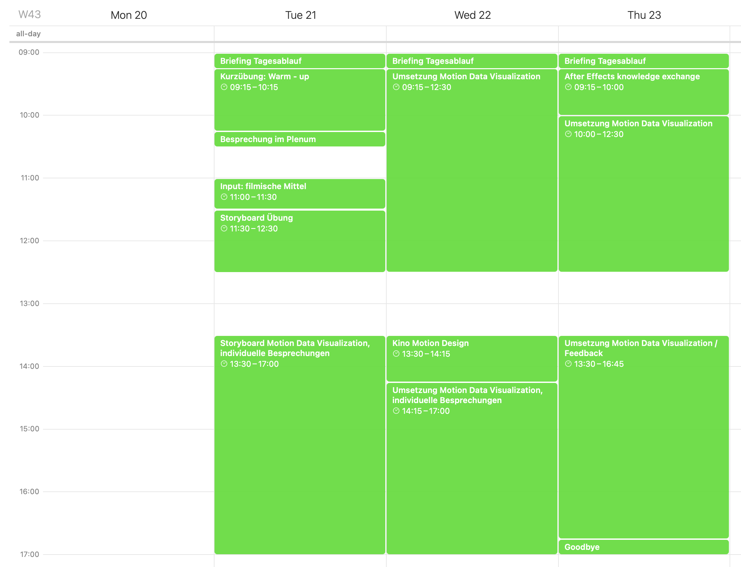This screenshot has height=567, width=741.
Task: Click Wednesday's Briefing Tagesablauf event
Action: (x=471, y=61)
